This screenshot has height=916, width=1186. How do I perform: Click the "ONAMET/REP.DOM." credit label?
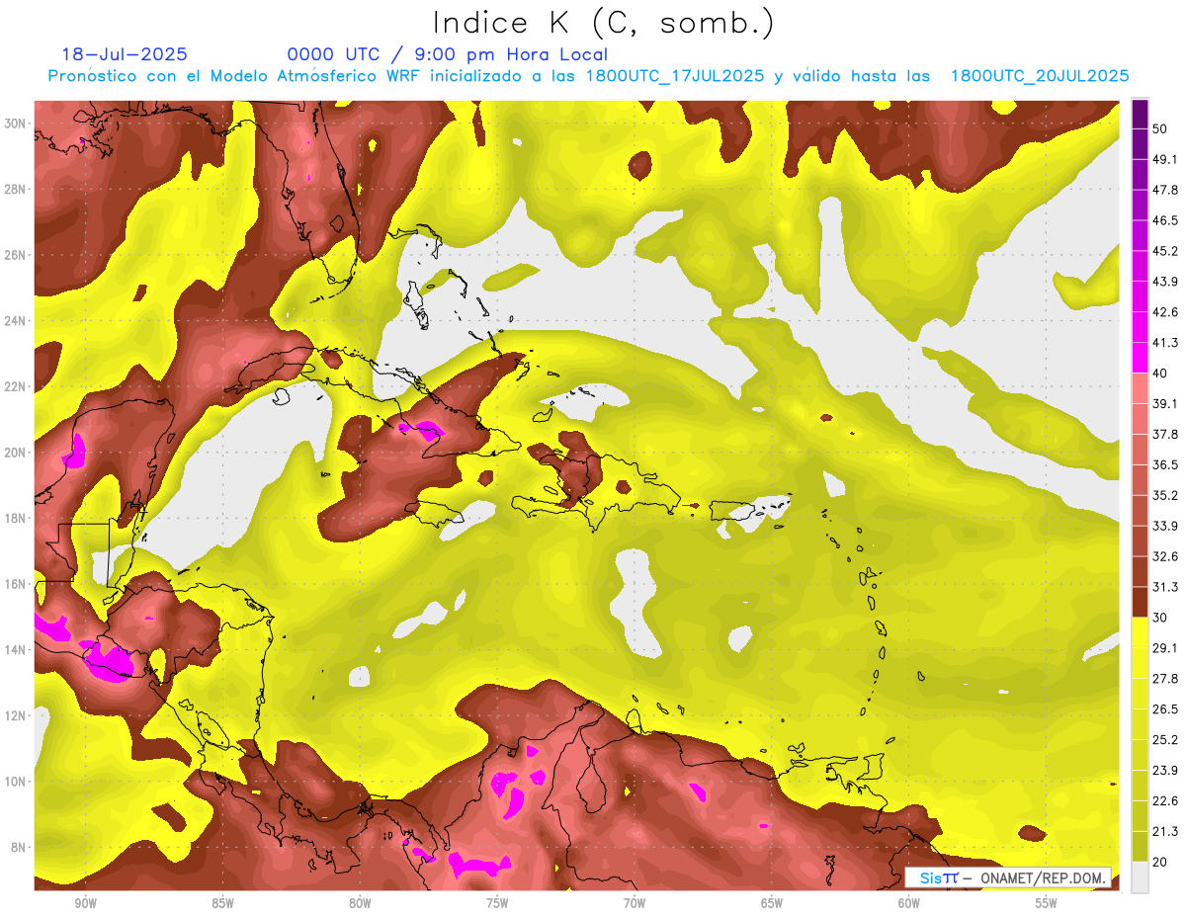pyautogui.click(x=1044, y=878)
